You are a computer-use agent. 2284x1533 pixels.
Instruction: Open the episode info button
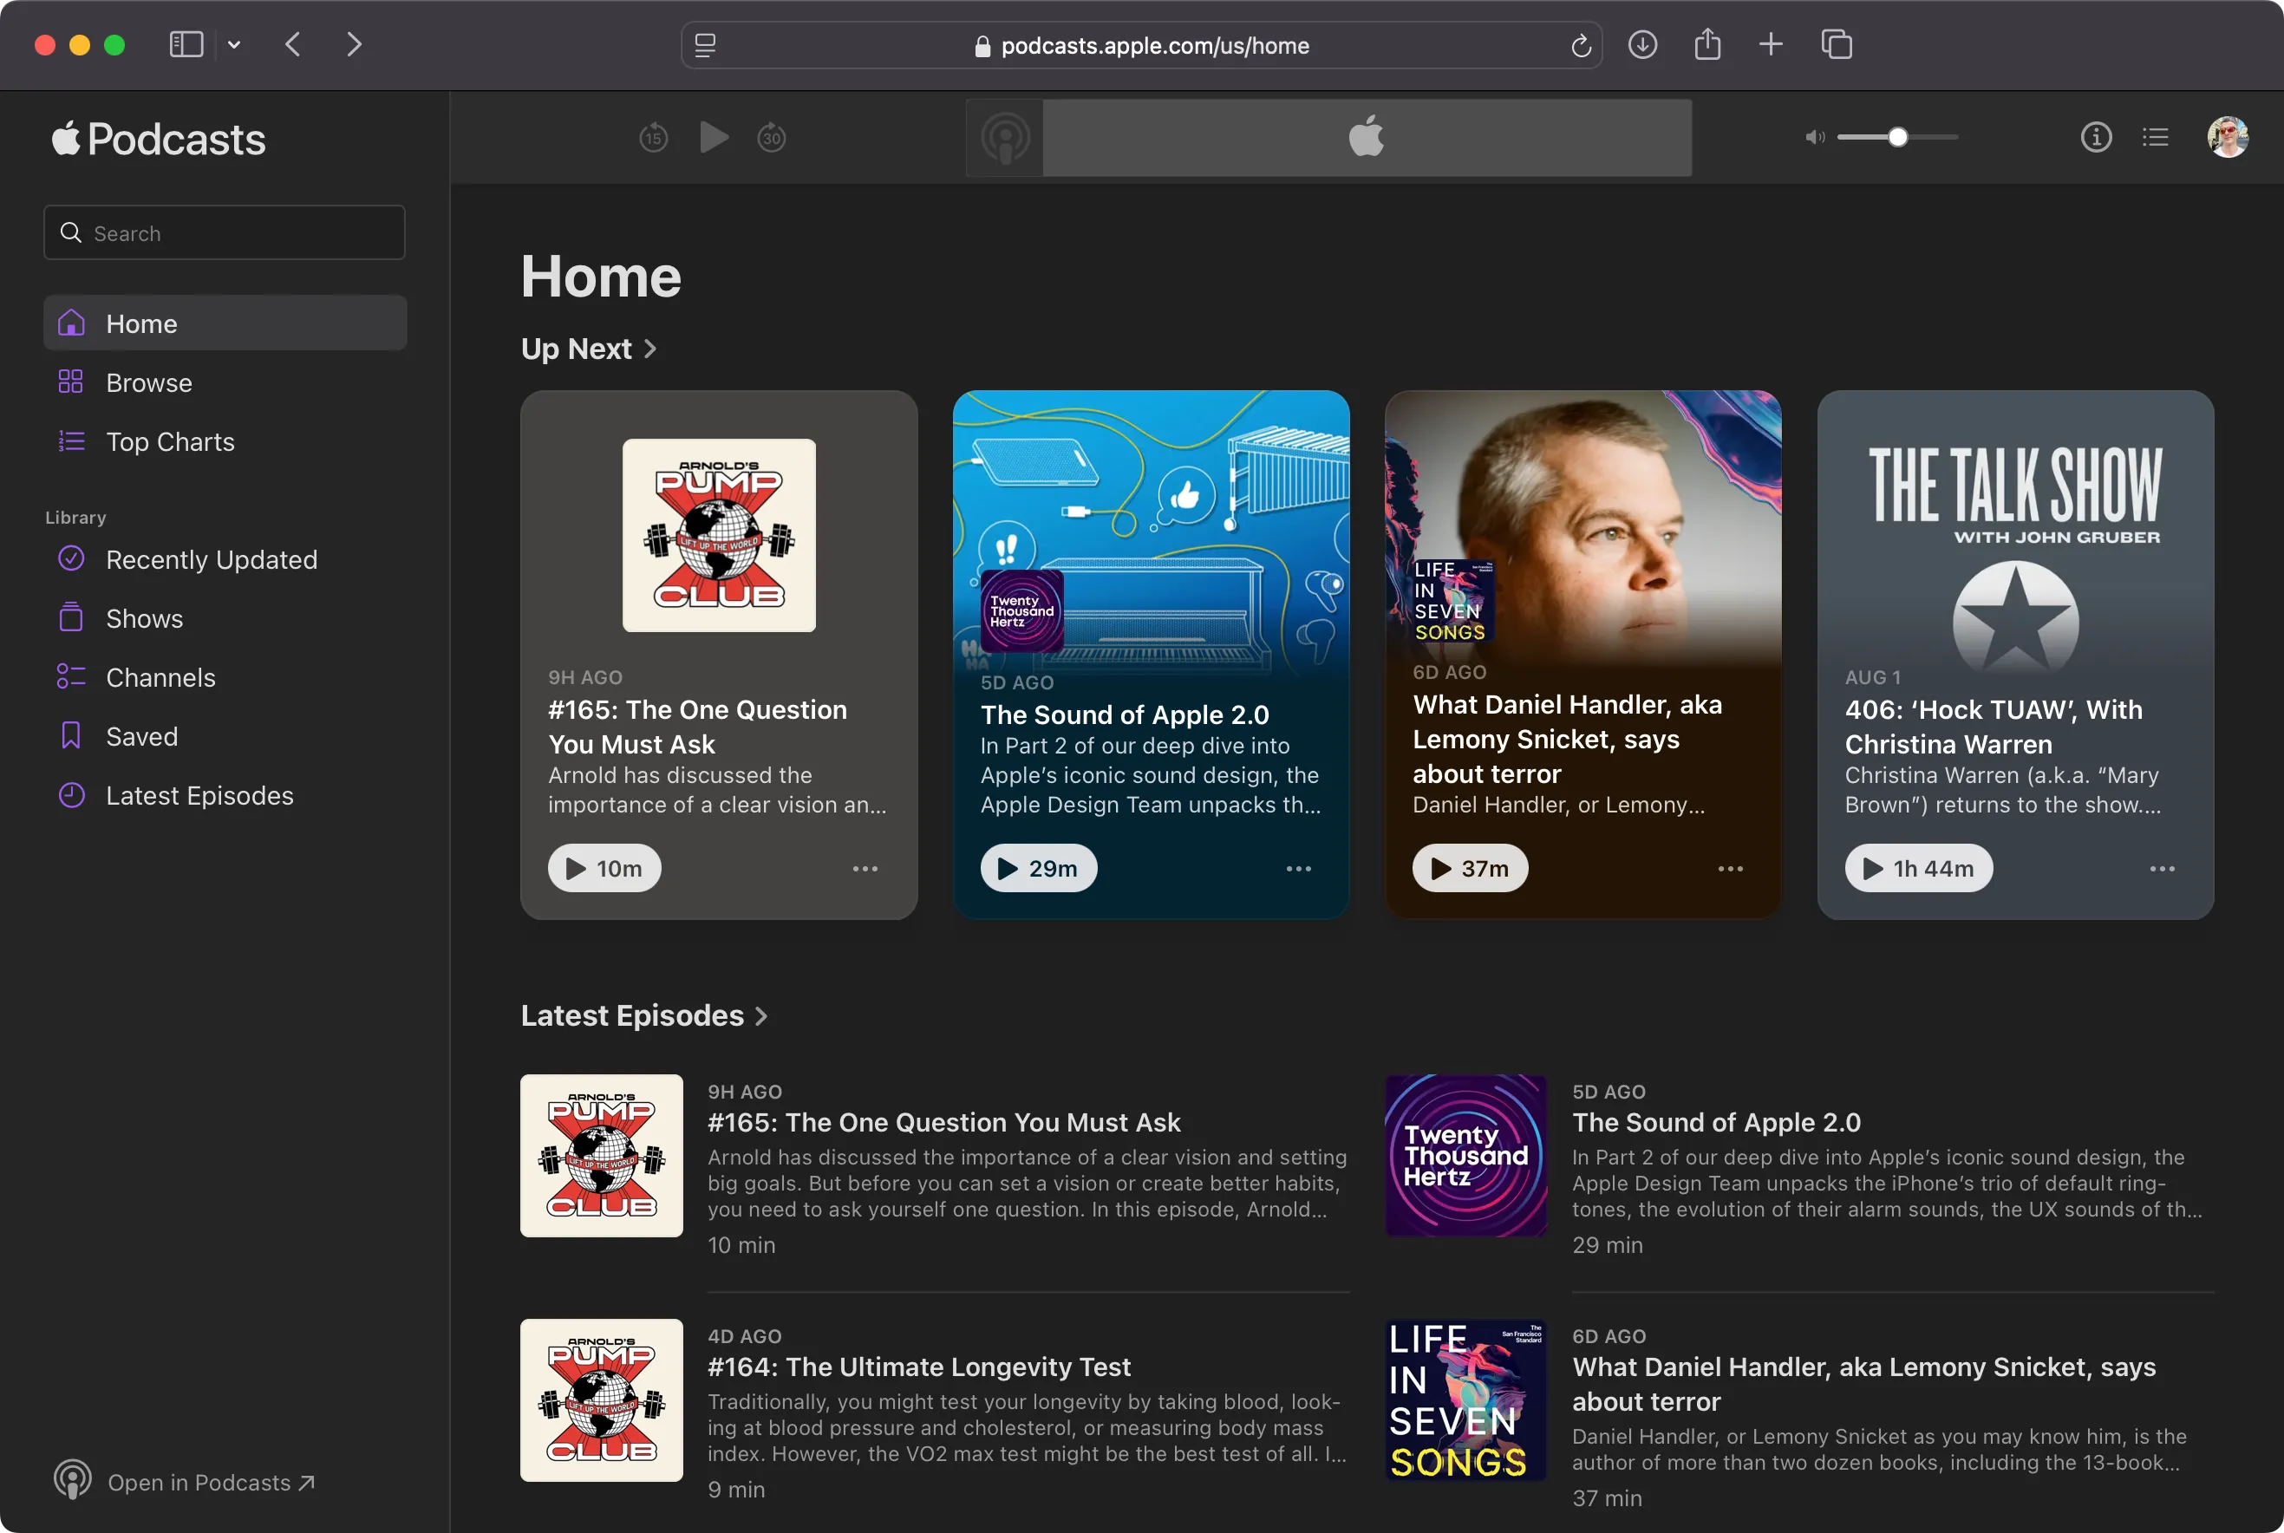[2097, 138]
